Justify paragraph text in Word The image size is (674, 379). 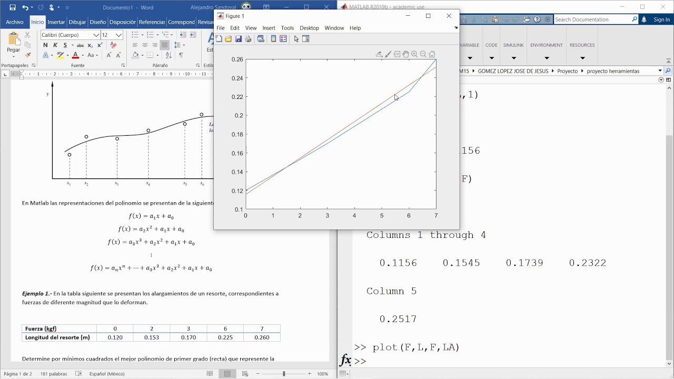(x=165, y=45)
